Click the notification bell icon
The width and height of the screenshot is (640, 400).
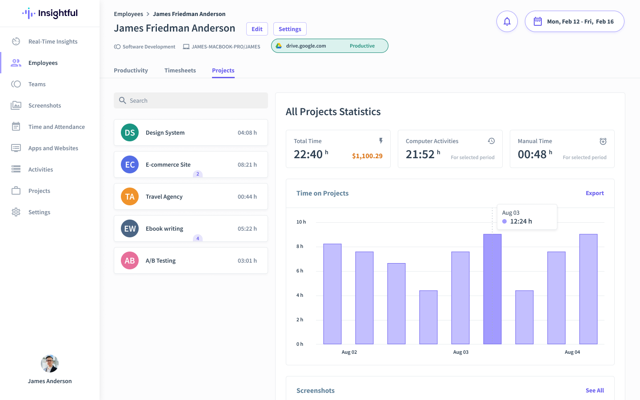point(507,21)
